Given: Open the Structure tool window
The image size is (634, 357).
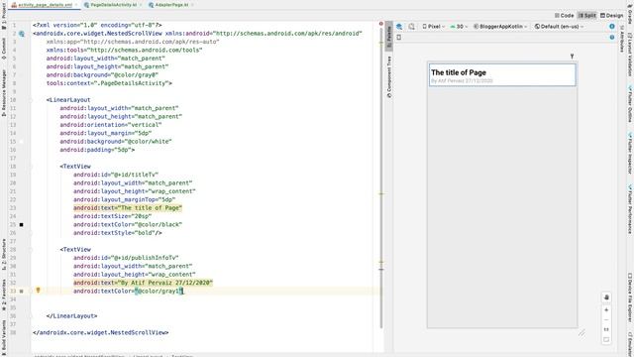Looking at the screenshot, I should pos(4,254).
